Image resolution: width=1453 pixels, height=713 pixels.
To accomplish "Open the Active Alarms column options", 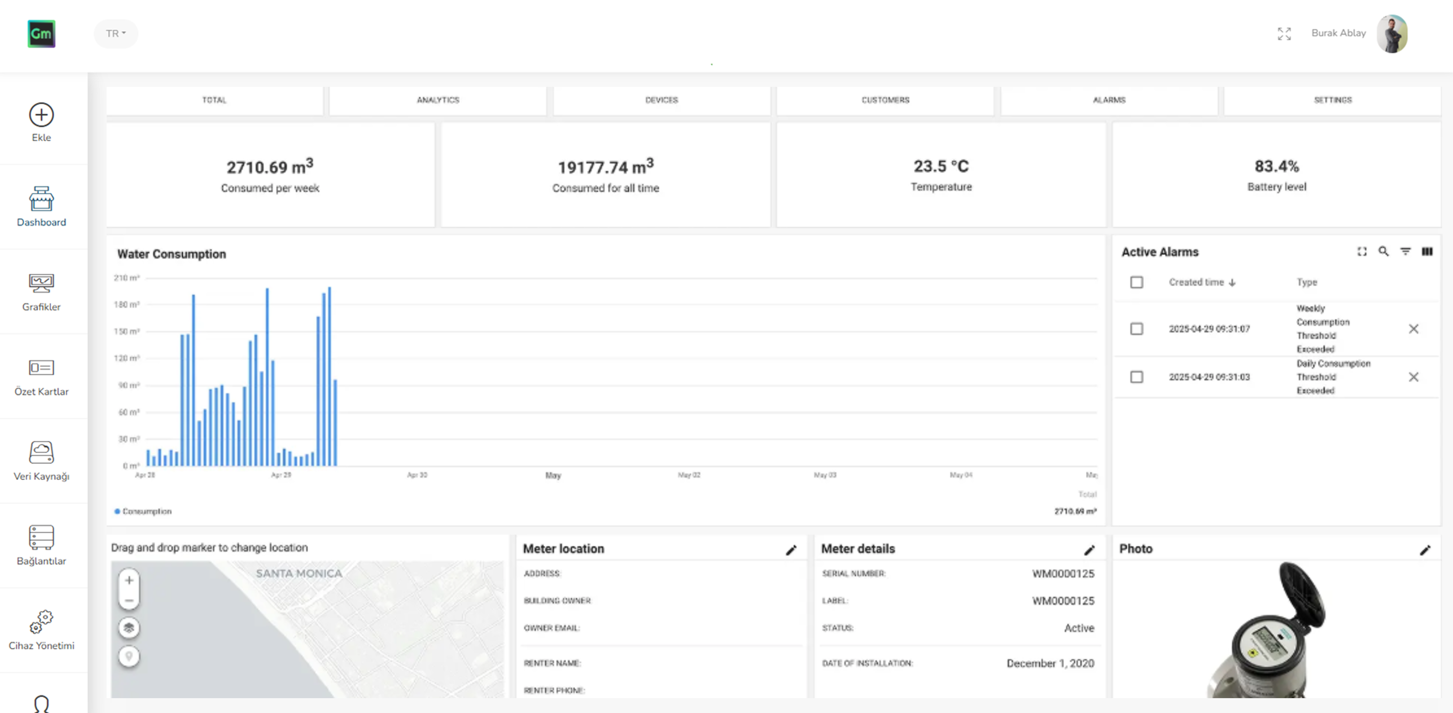I will click(1427, 252).
